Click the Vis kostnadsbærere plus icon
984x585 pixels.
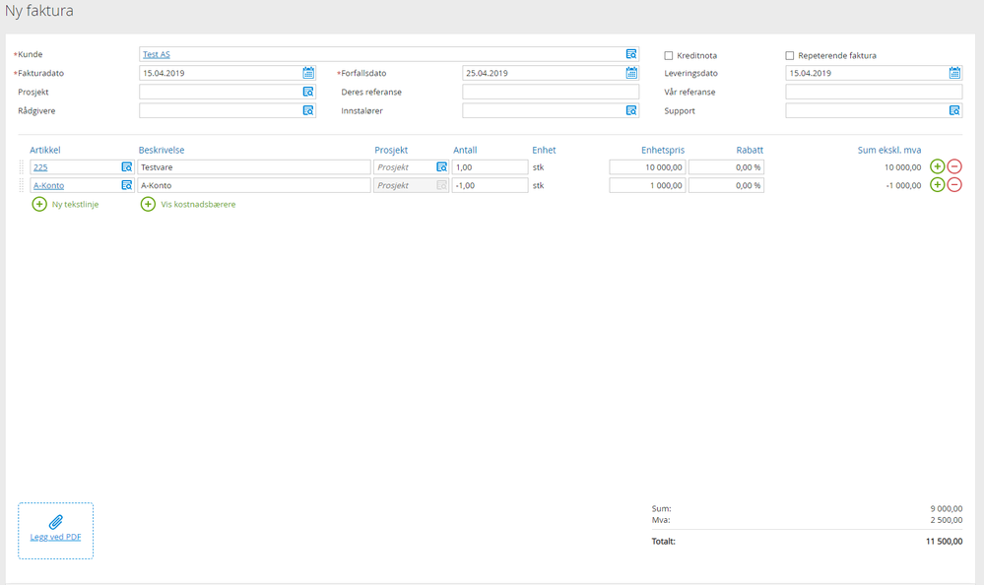[x=148, y=204]
